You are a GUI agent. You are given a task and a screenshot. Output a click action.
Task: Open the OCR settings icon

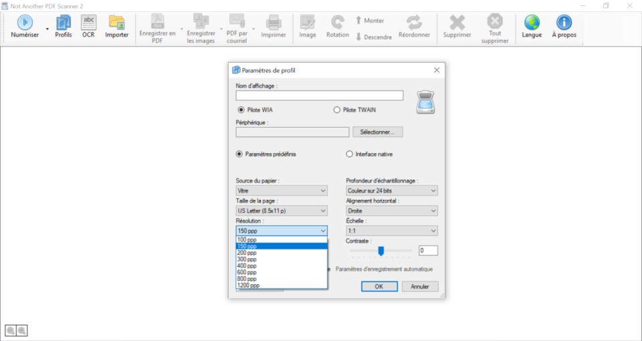pyautogui.click(x=88, y=23)
